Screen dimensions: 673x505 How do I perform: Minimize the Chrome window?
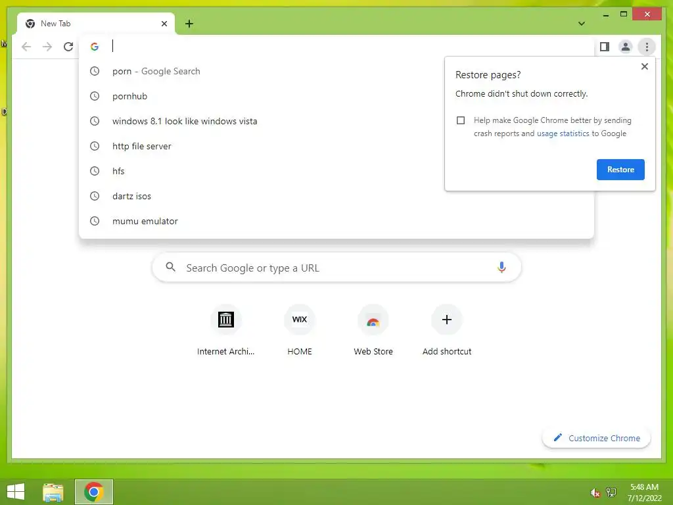coord(605,14)
